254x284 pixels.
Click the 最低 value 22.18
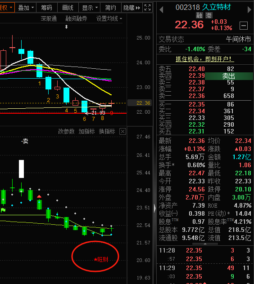pos(243,173)
